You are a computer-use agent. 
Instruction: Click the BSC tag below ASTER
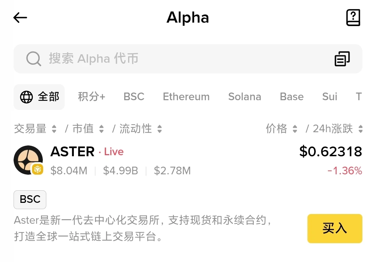(x=30, y=200)
